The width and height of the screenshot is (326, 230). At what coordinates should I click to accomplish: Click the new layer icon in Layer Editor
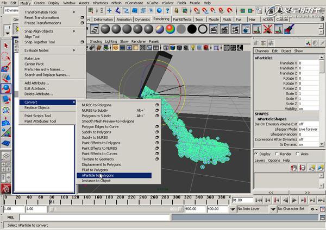(x=312, y=168)
